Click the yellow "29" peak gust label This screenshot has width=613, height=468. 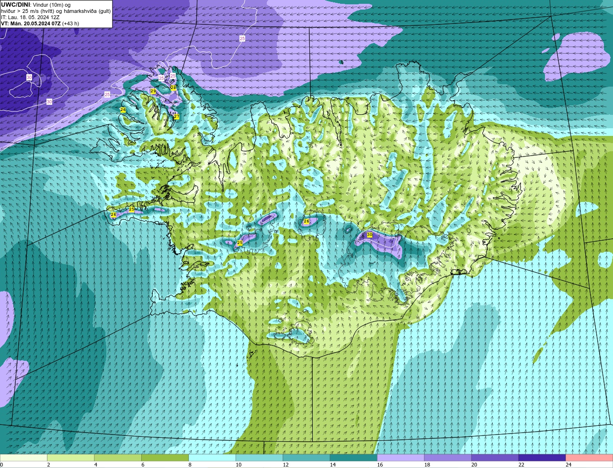153,91
